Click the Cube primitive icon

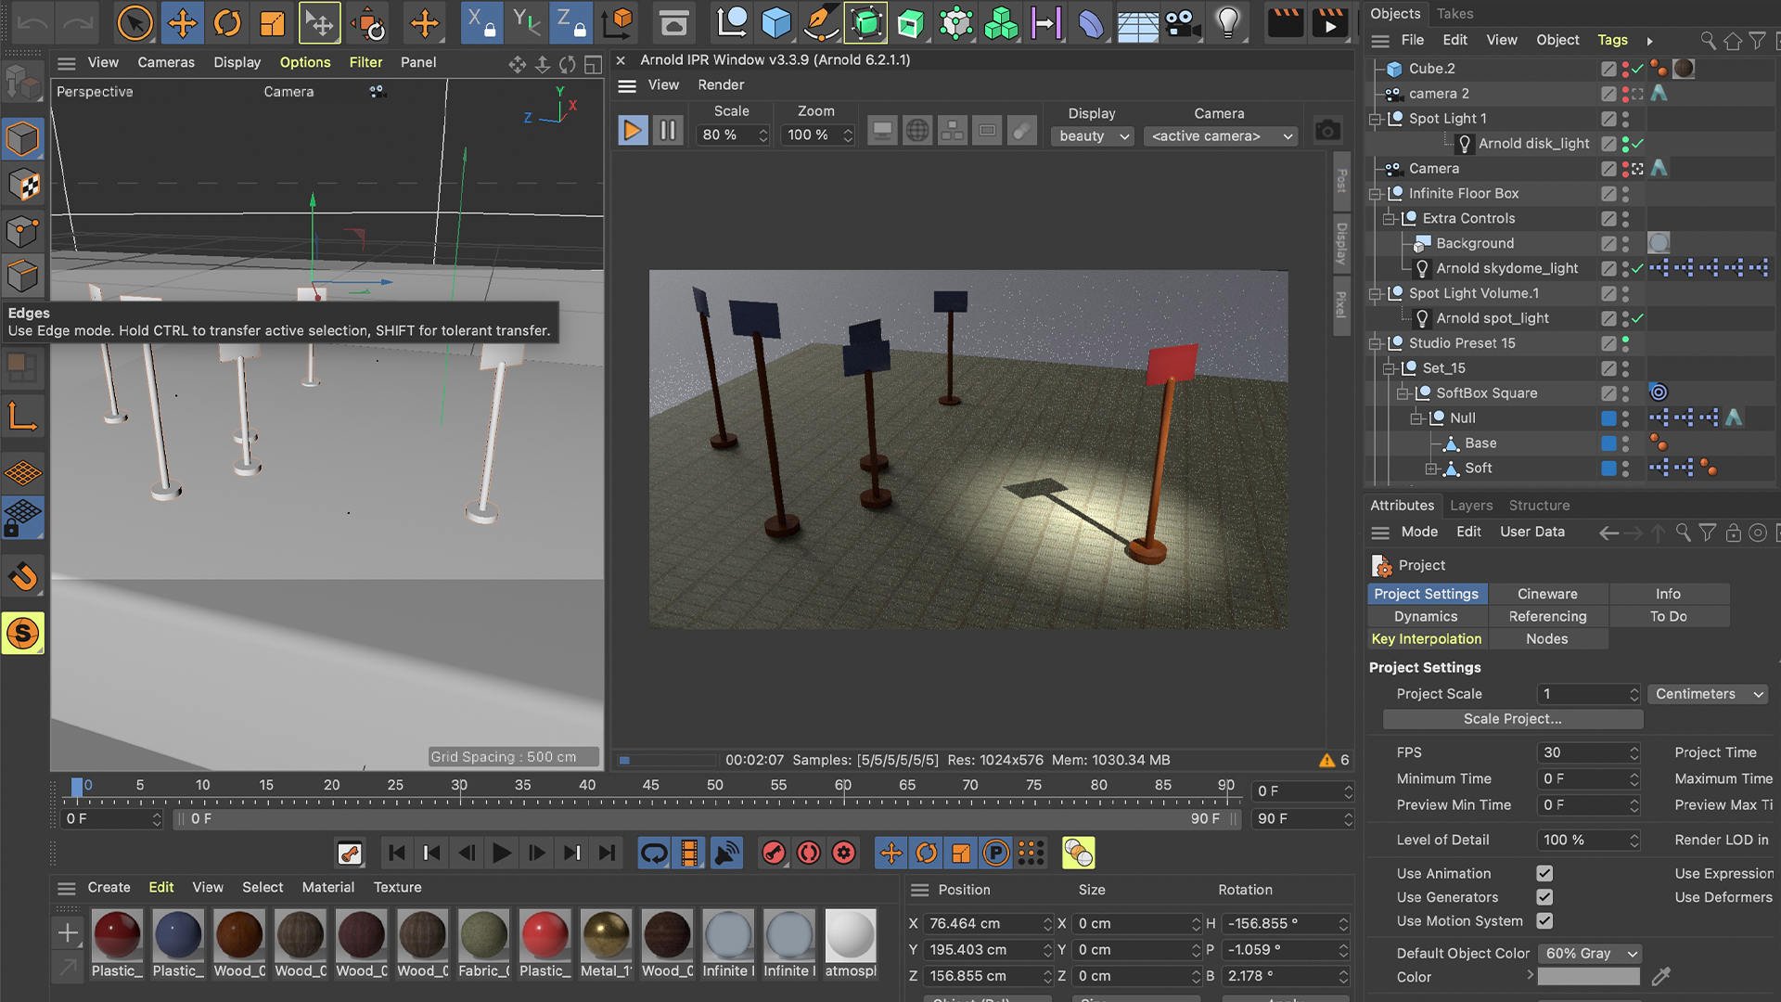775,23
